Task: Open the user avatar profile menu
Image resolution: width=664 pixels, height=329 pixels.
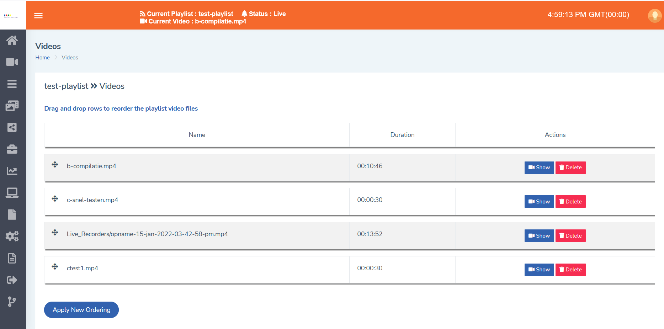Action: coord(654,15)
